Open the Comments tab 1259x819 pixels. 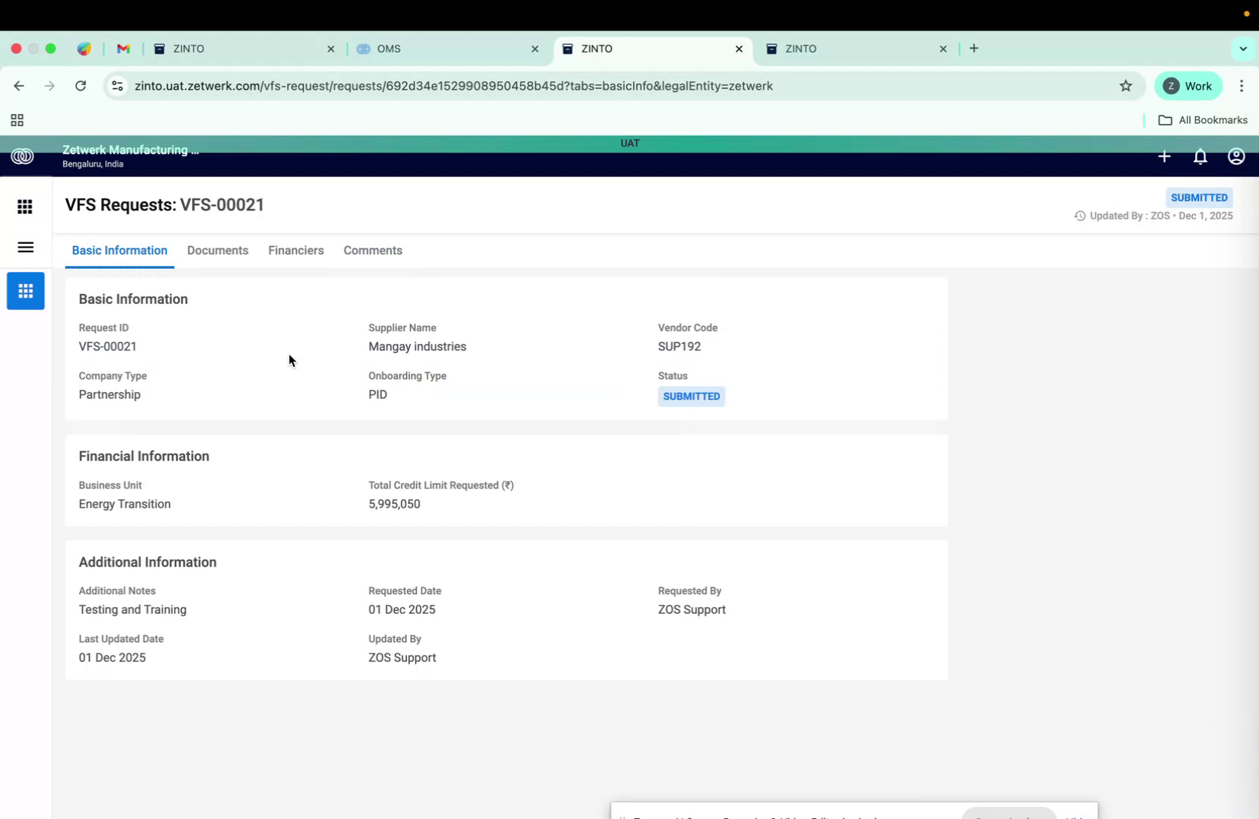point(372,251)
